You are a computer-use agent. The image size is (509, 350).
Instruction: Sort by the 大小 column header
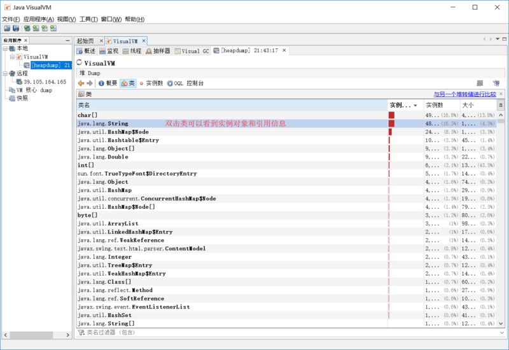click(x=479, y=105)
